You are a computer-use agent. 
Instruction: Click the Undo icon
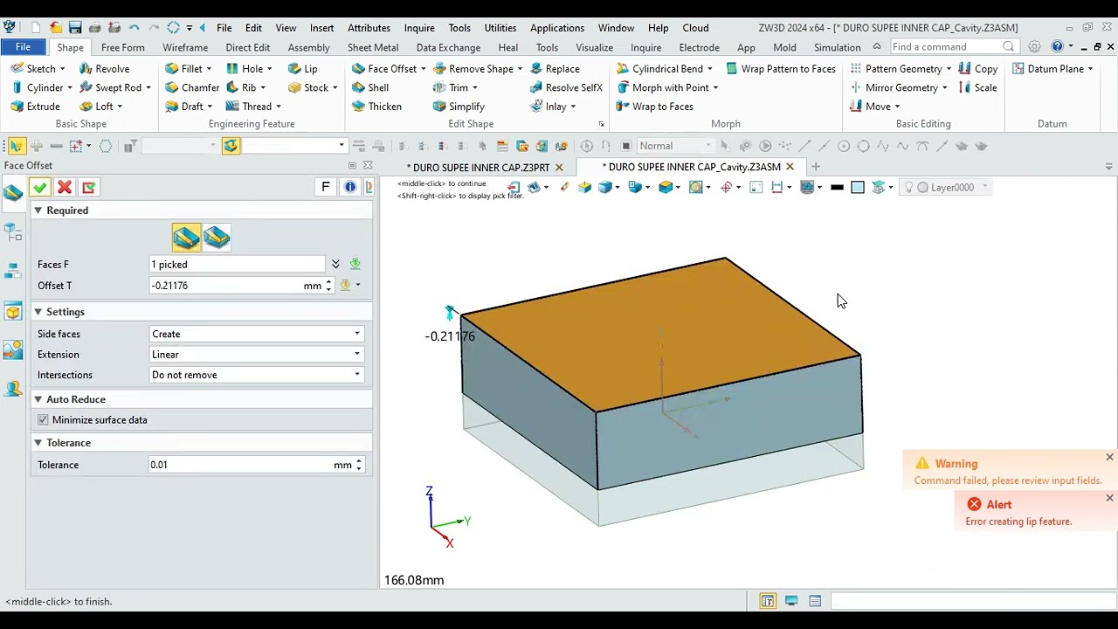point(135,28)
